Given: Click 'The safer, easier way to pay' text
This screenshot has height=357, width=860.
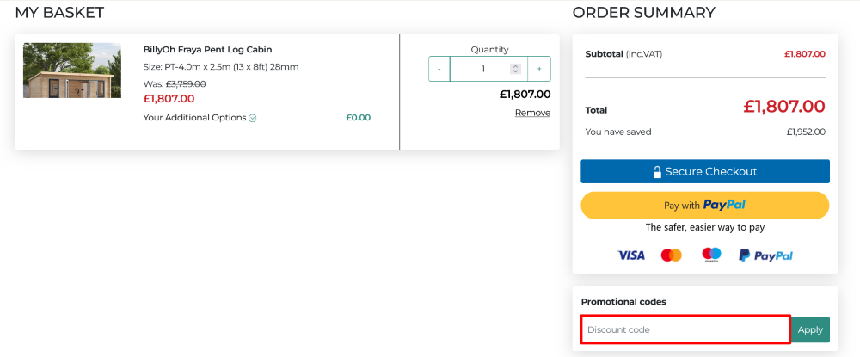Looking at the screenshot, I should point(705,227).
